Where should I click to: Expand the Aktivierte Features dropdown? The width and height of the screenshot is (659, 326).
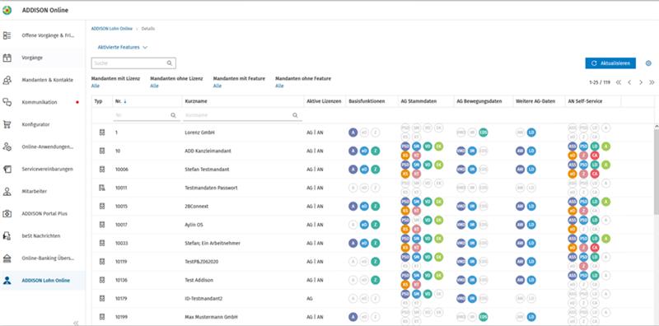point(123,48)
